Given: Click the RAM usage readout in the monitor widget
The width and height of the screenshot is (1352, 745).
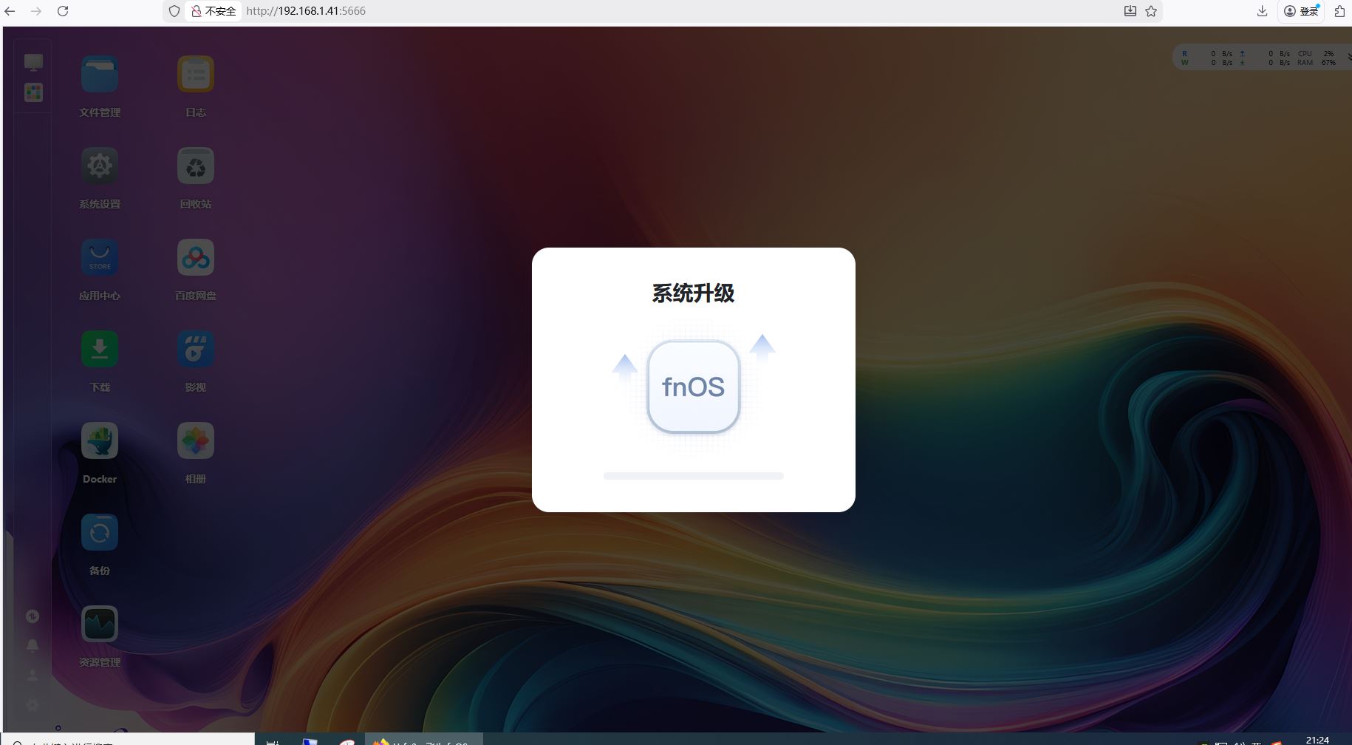Looking at the screenshot, I should pyautogui.click(x=1317, y=63).
